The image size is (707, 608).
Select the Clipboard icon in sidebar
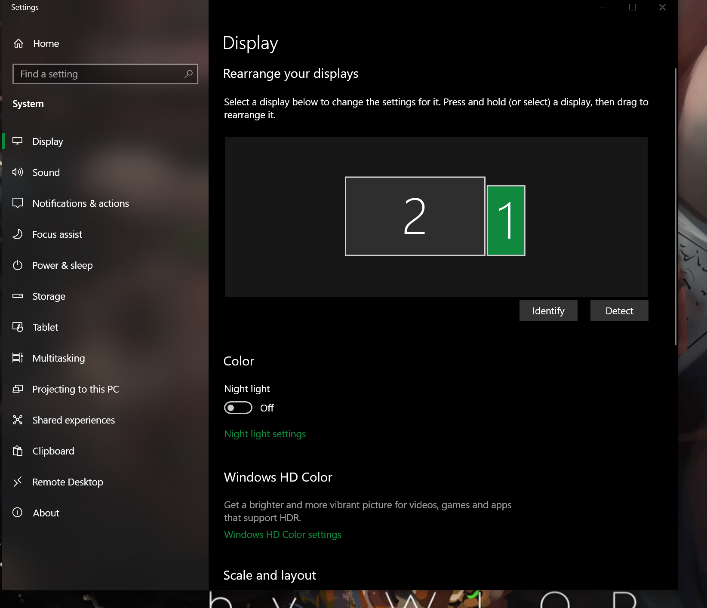(18, 451)
